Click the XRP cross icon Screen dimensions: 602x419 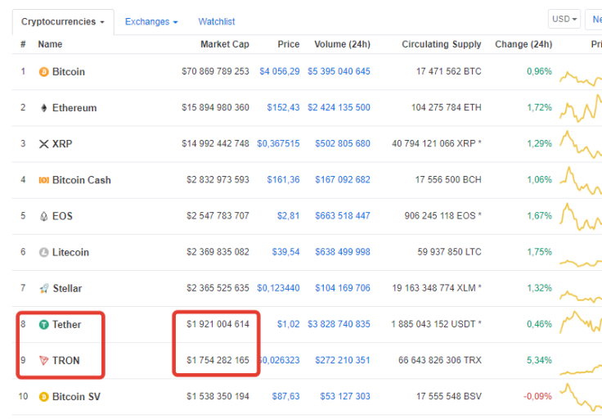[44, 144]
